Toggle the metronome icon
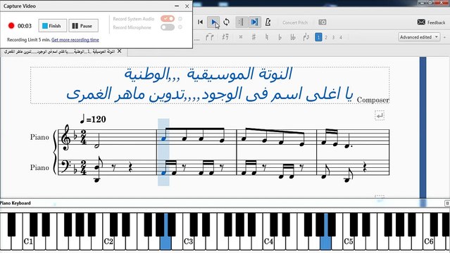450x253 pixels. coord(268,22)
